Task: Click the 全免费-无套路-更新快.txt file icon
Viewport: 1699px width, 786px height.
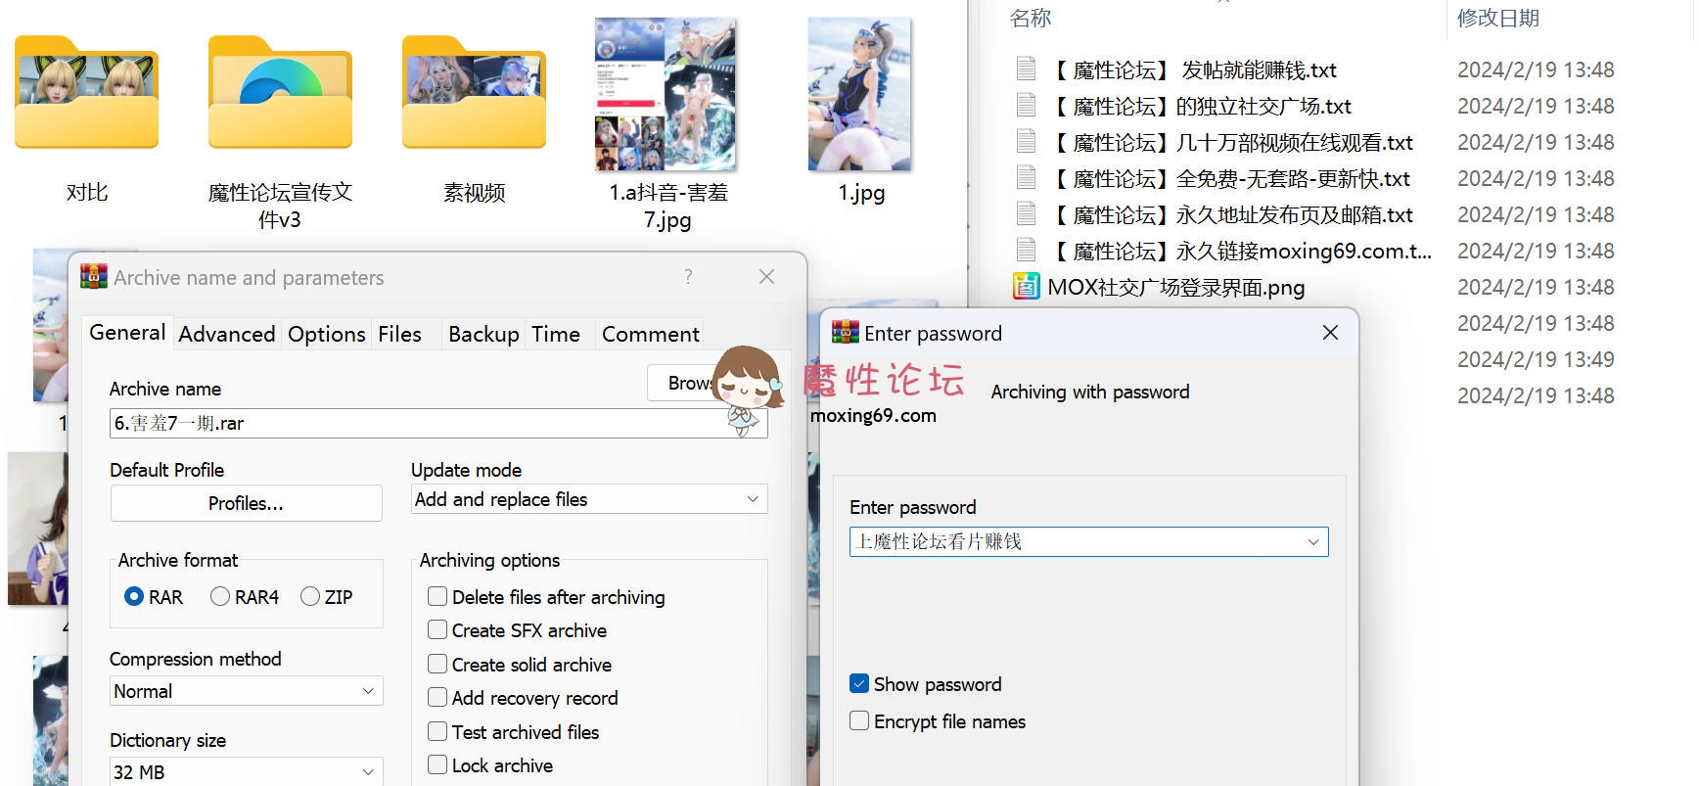Action: click(x=1026, y=177)
